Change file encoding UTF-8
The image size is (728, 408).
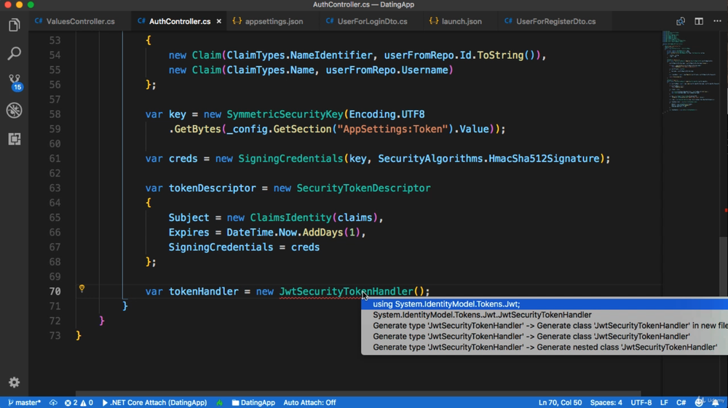[x=641, y=402]
